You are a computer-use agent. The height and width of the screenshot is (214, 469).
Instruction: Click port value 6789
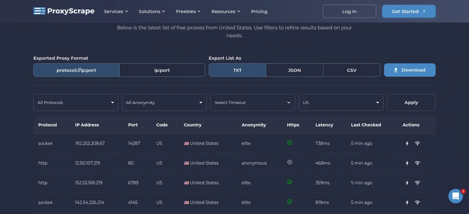click(133, 183)
